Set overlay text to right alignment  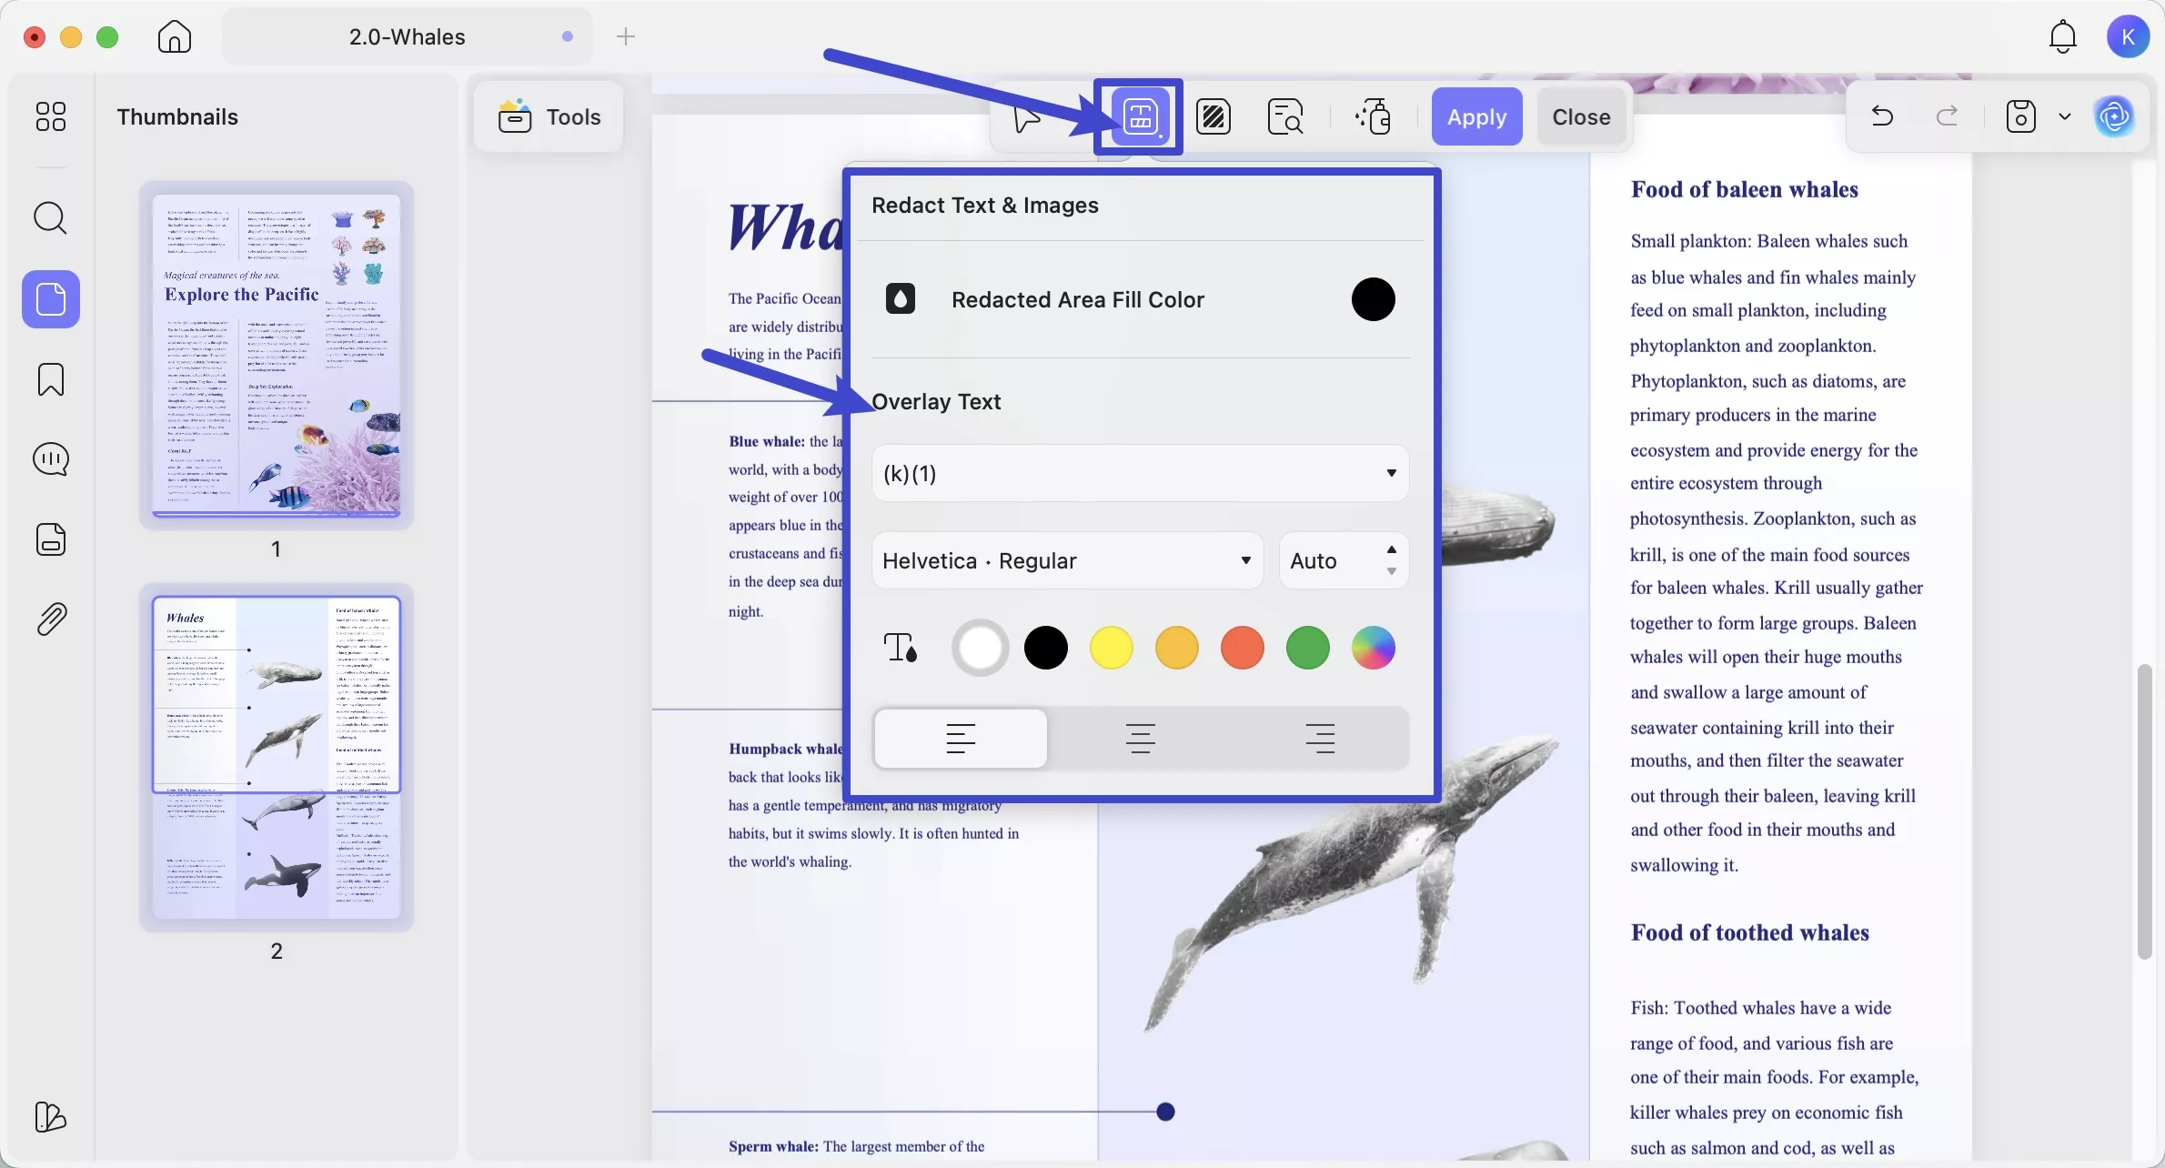tap(1319, 738)
